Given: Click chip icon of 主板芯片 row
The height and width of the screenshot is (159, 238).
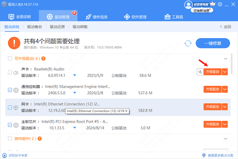Looking at the screenshot, I should tap(16, 125).
